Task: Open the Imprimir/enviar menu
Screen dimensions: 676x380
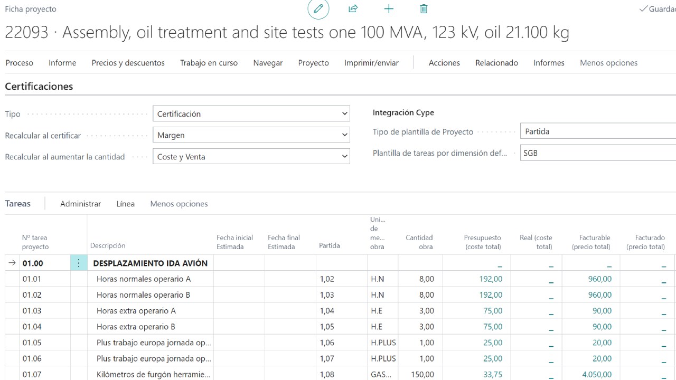Action: point(371,63)
